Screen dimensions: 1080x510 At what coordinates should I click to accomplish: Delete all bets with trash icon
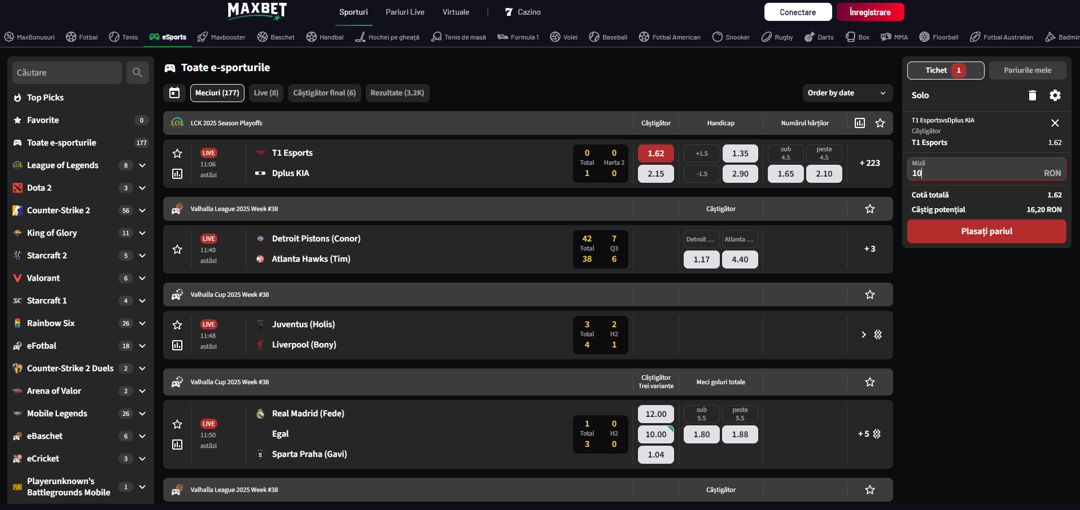pos(1032,95)
